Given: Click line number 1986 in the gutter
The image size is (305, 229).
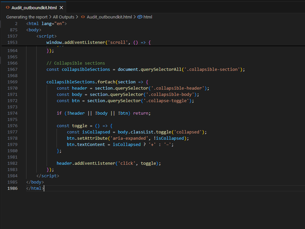Looking at the screenshot, I should pyautogui.click(x=12, y=188).
